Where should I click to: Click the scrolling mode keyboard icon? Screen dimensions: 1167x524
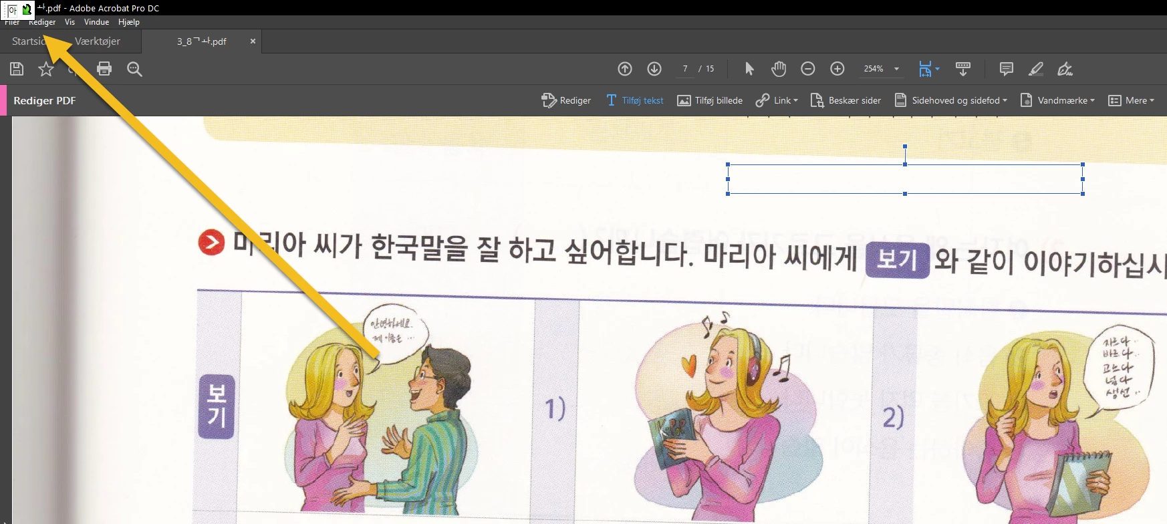(963, 69)
